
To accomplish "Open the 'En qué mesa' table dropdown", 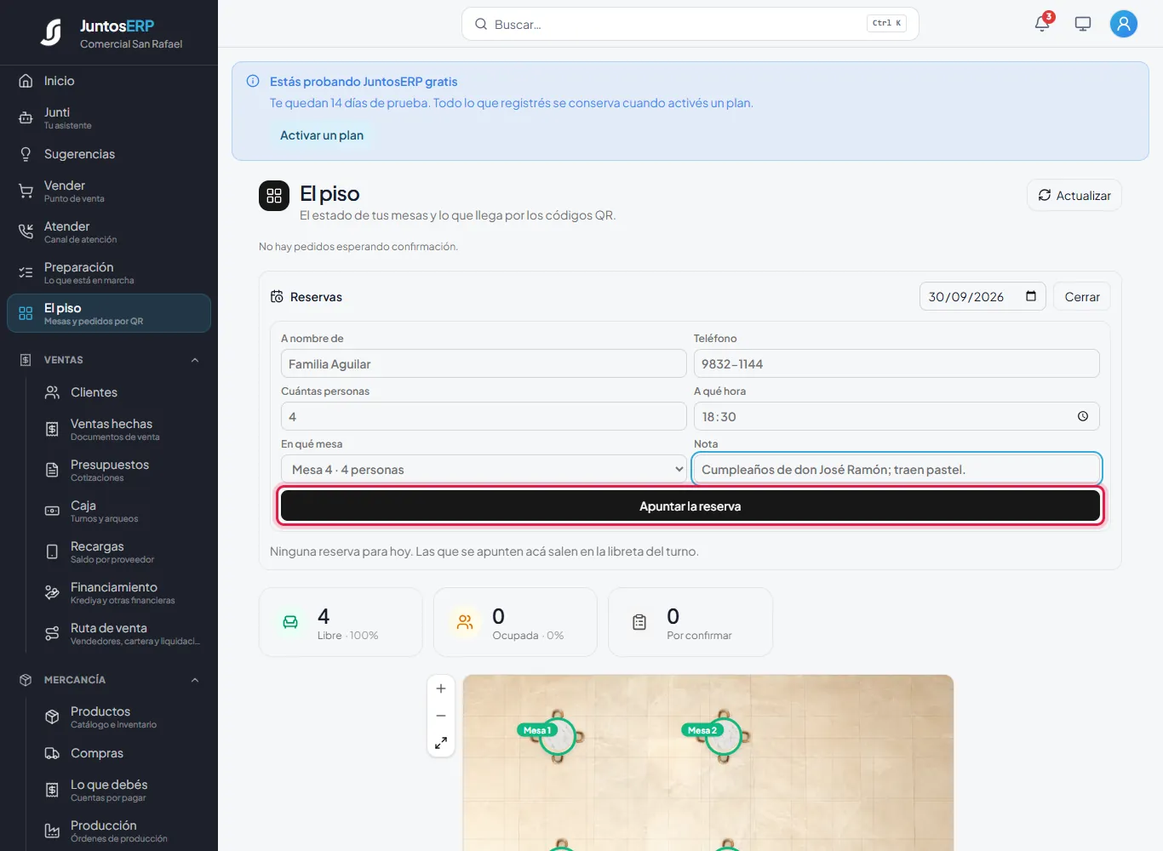I will click(x=484, y=469).
